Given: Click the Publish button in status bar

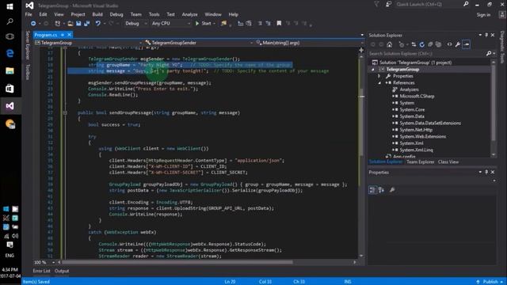Looking at the screenshot, I should click(x=490, y=282).
